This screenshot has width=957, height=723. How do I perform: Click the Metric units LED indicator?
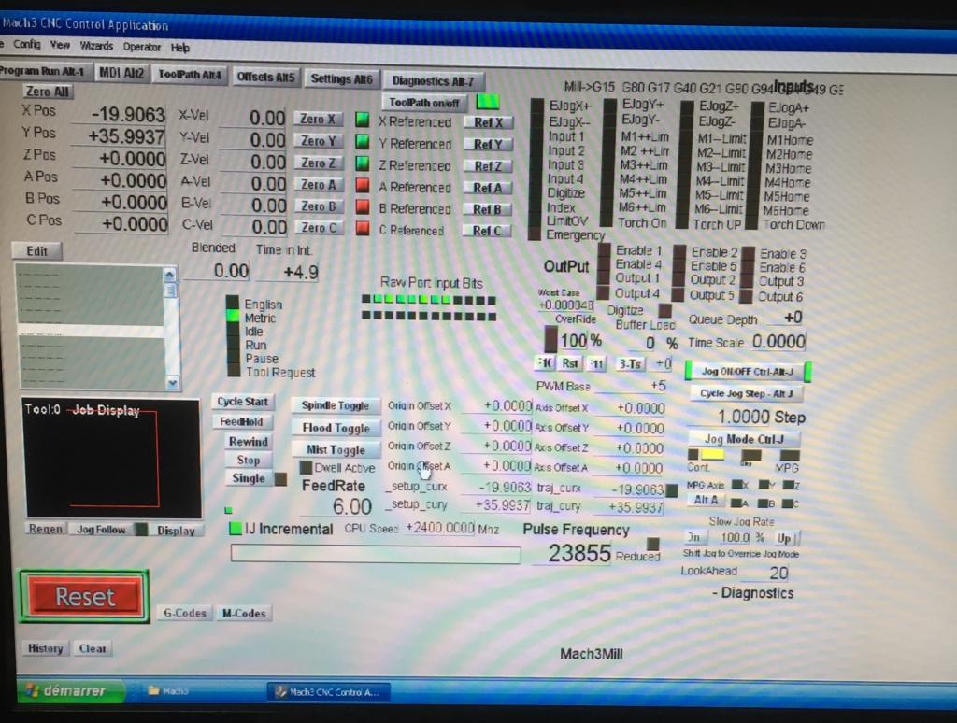tap(233, 316)
